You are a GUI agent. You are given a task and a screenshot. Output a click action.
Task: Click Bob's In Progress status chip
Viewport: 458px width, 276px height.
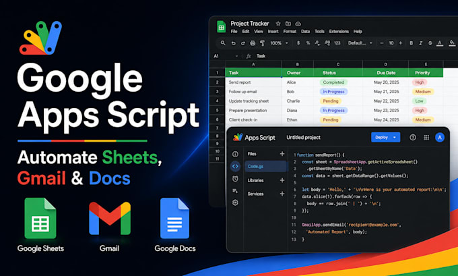[x=333, y=92]
